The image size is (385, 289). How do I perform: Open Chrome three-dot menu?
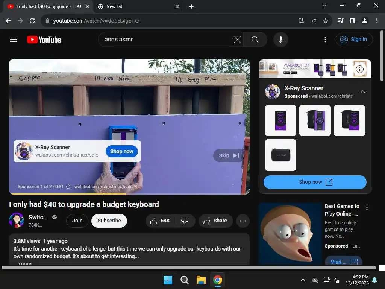click(x=377, y=21)
